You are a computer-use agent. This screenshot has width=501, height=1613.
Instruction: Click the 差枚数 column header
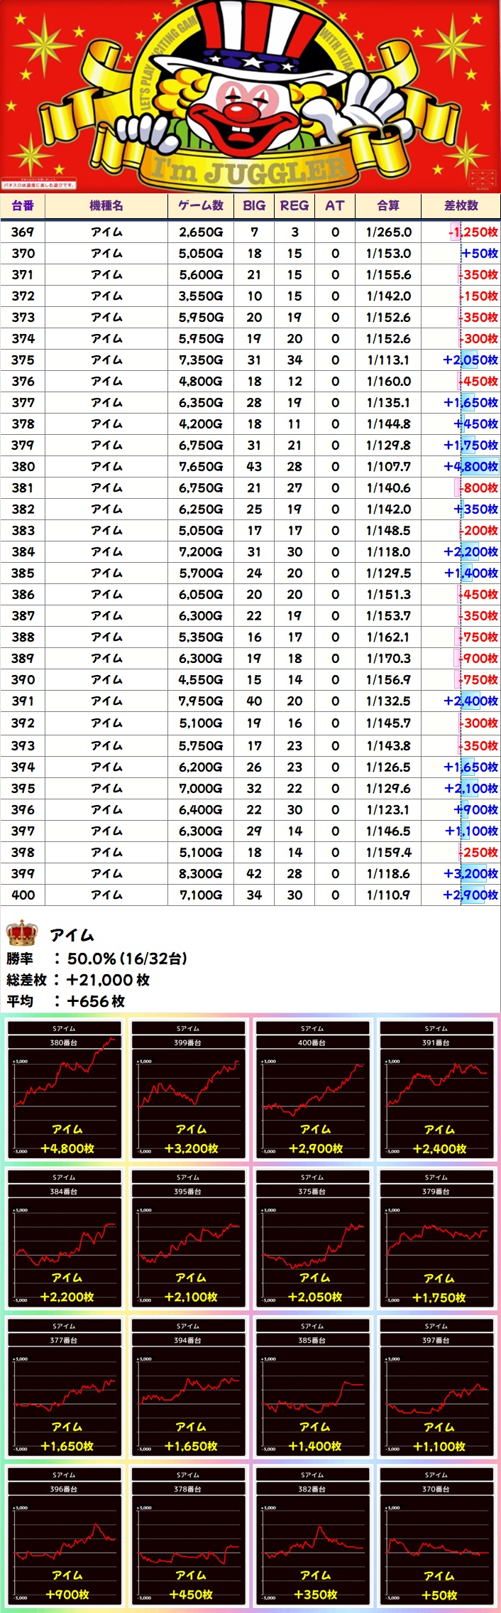click(x=461, y=206)
